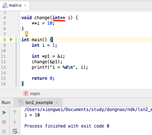This screenshot has width=152, height=135.
Task: Click the "return 0;" statement
Action: pos(43,78)
